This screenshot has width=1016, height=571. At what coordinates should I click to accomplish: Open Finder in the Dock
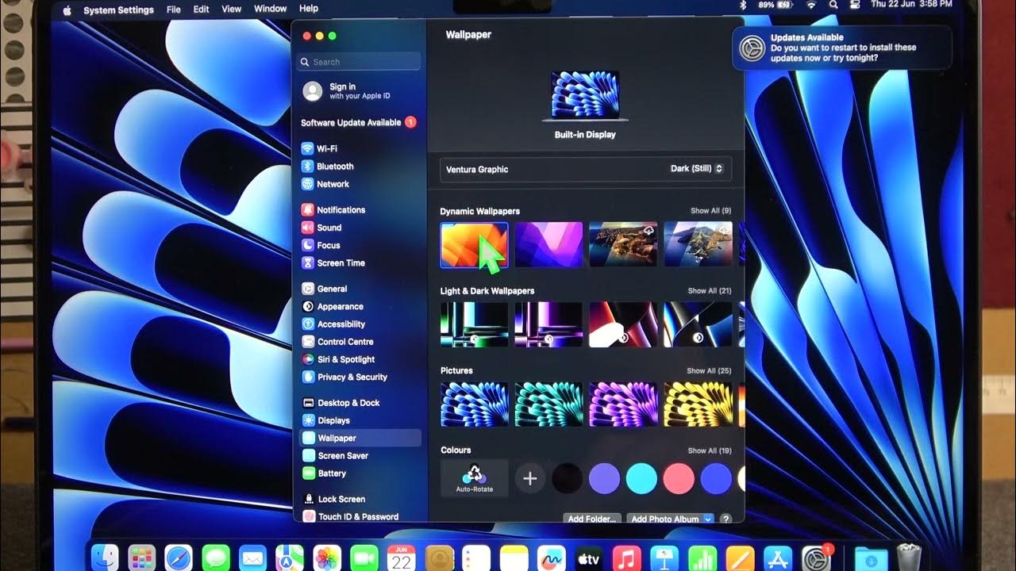(104, 559)
